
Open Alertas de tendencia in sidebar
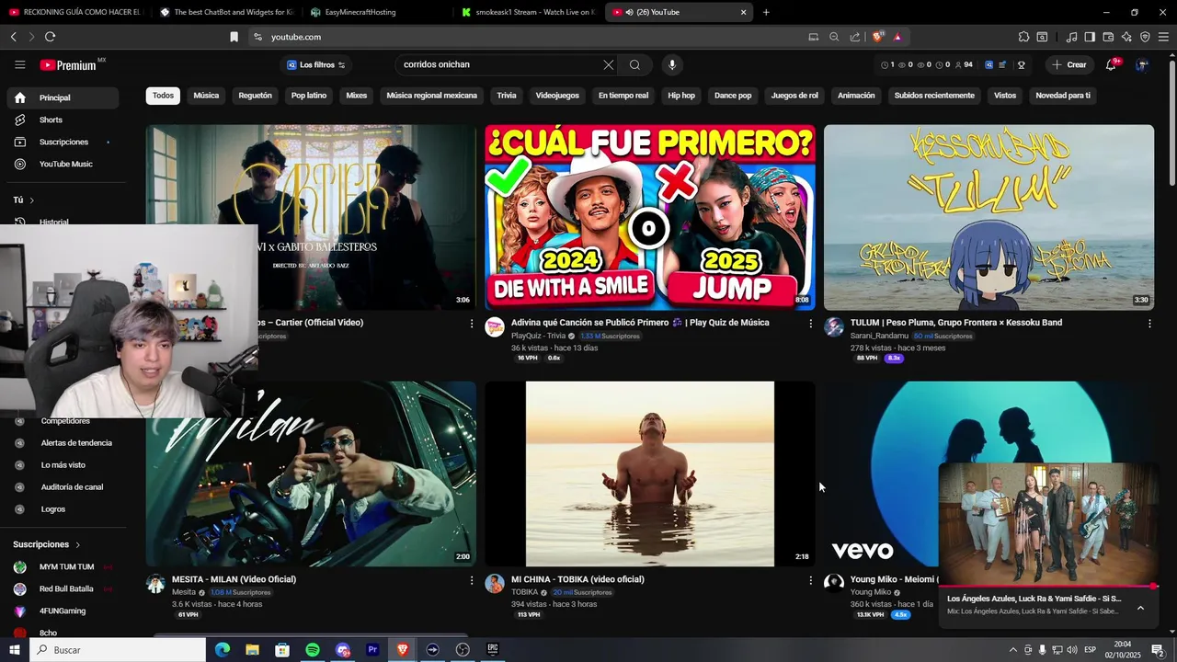coord(63,443)
